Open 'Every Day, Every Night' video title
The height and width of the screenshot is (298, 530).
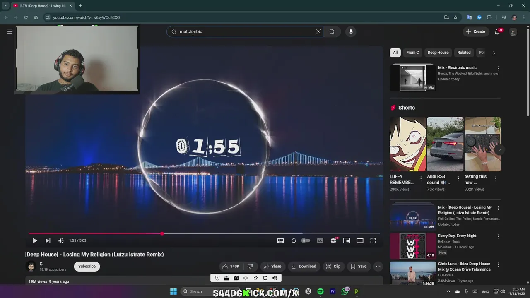457,236
